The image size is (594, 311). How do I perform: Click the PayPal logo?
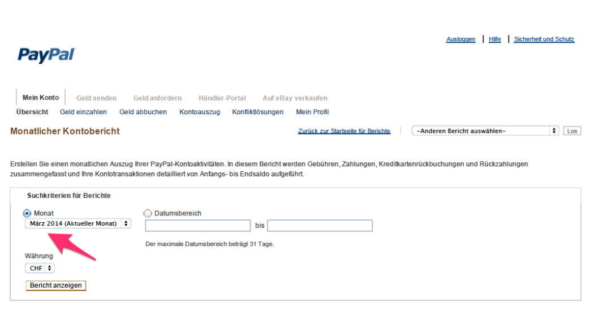46,55
